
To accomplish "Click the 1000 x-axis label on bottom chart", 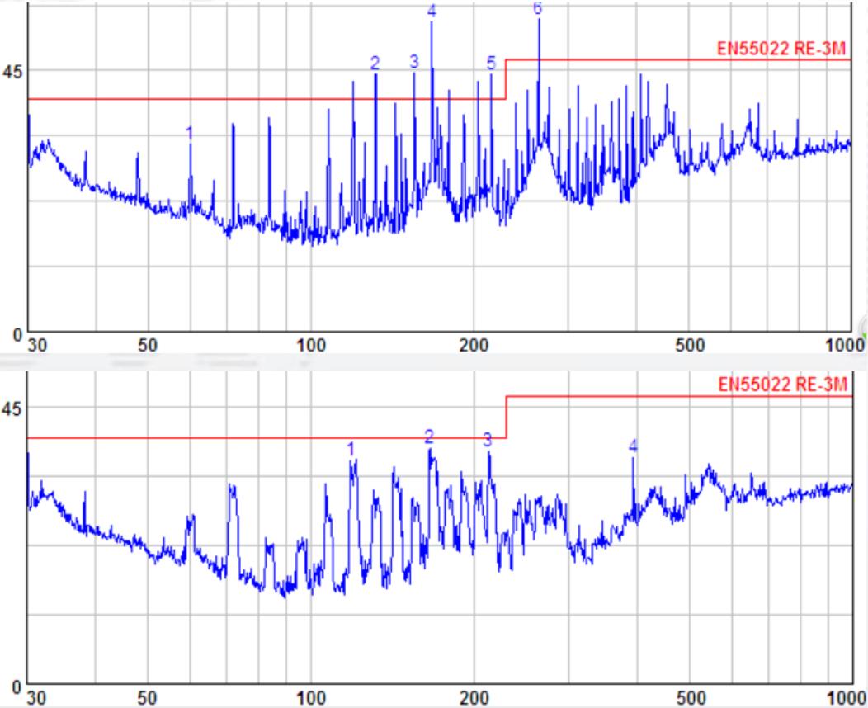I will pos(844,696).
